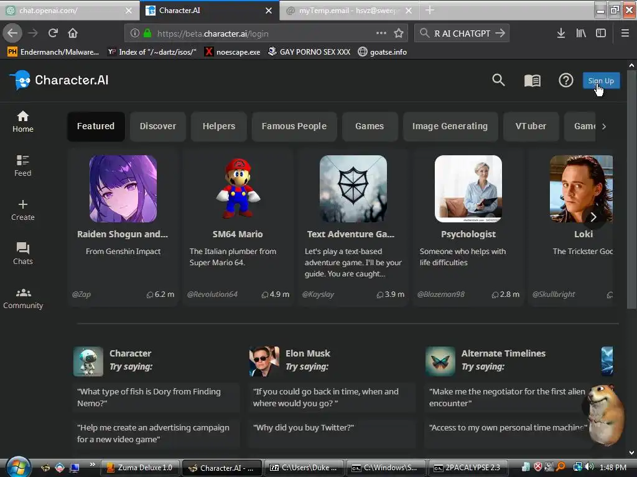Viewport: 637px width, 477px height.
Task: Open the Library icon in toolbar
Action: click(581, 34)
